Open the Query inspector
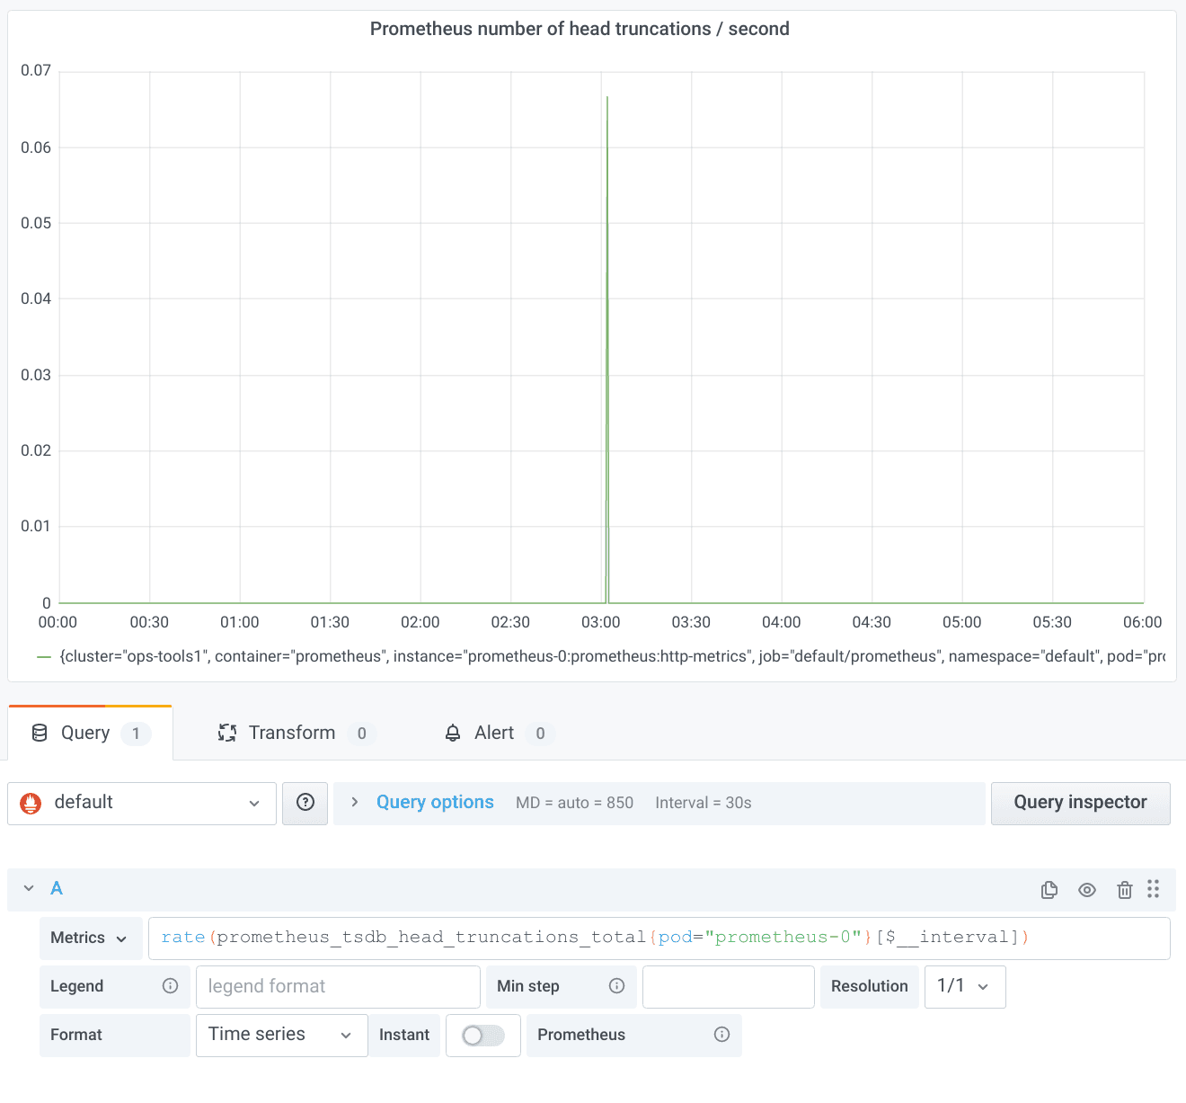The height and width of the screenshot is (1103, 1186). point(1080,803)
